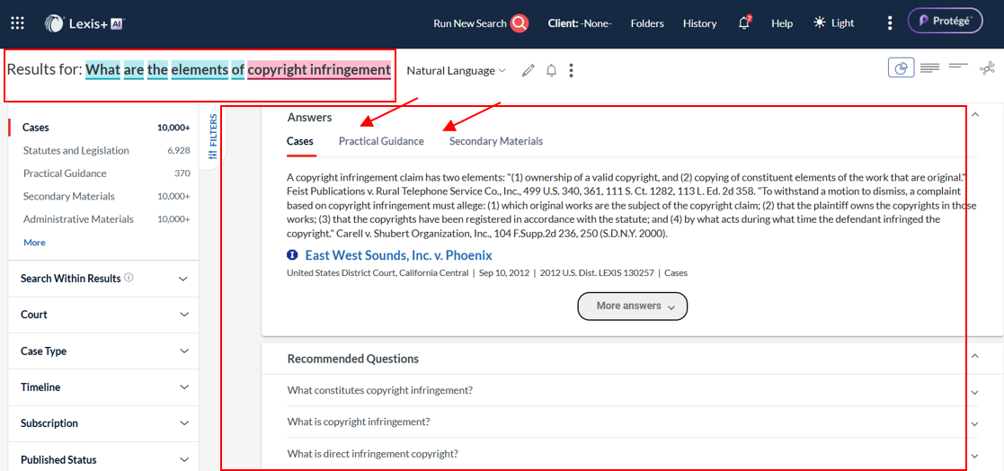
Task: Edit the search query with pencil icon
Action: [x=528, y=70]
